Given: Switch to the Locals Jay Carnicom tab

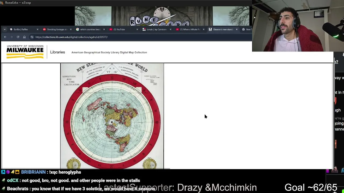Looking at the screenshot, I should (157, 29).
